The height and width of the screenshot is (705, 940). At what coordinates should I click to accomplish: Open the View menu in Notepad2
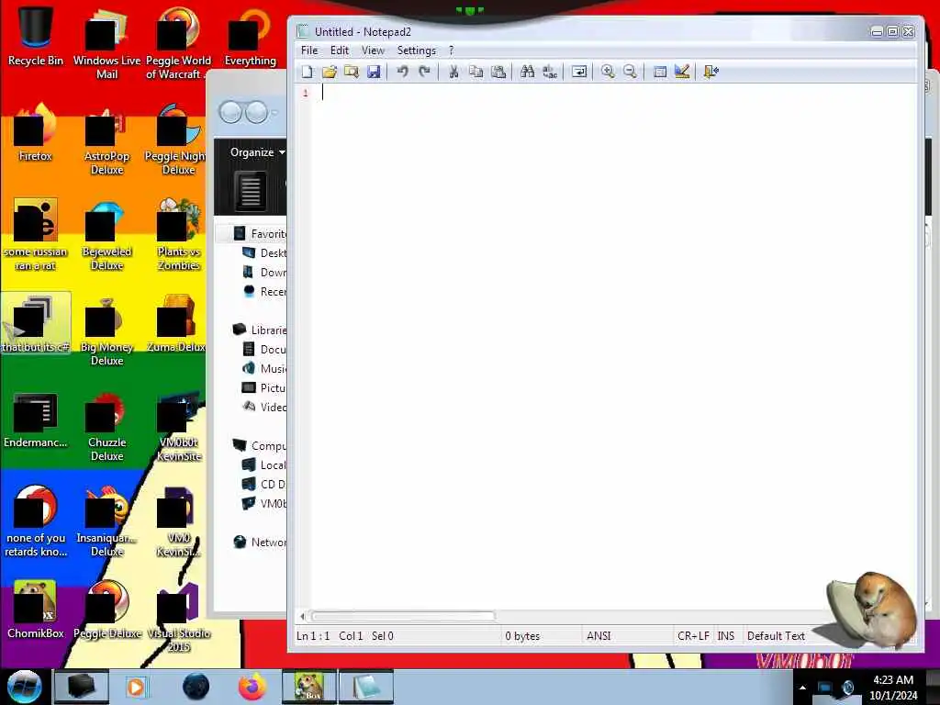[373, 50]
